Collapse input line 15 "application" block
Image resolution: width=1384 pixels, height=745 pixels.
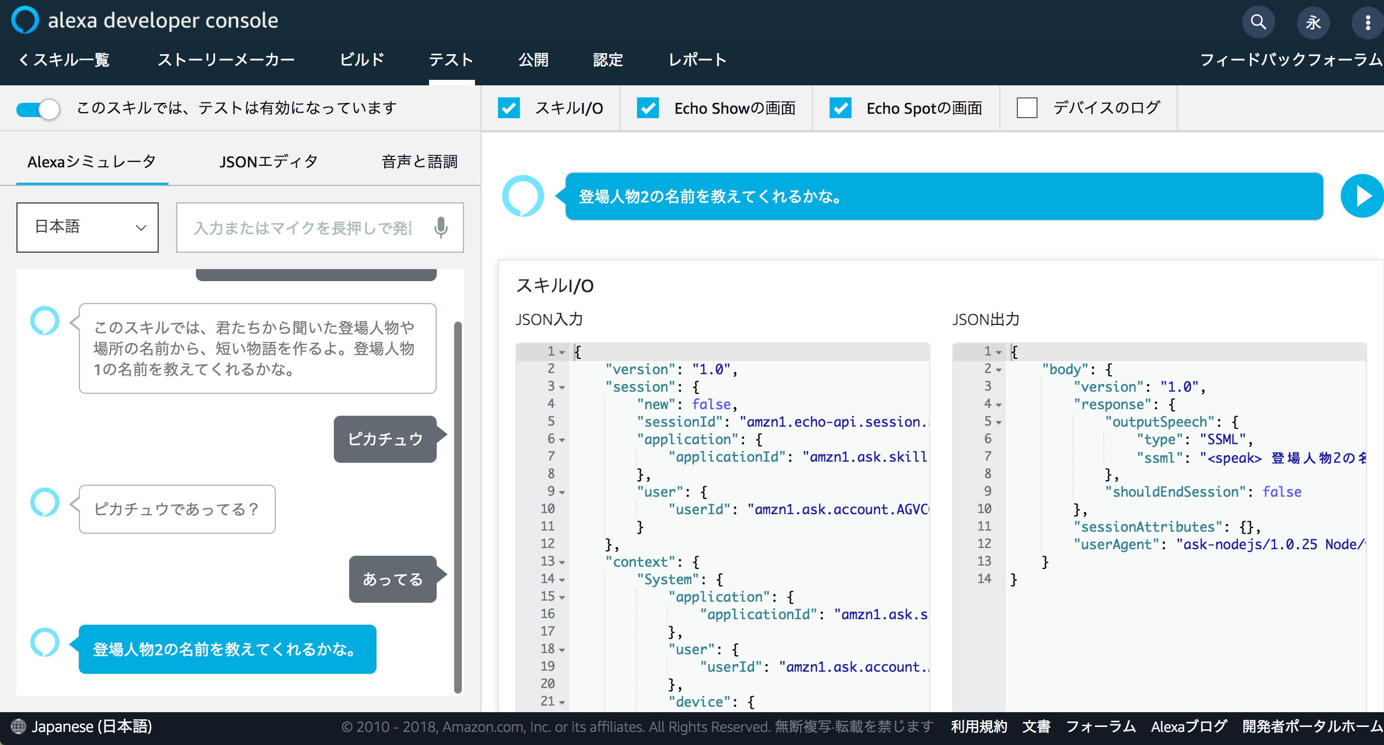(x=562, y=597)
